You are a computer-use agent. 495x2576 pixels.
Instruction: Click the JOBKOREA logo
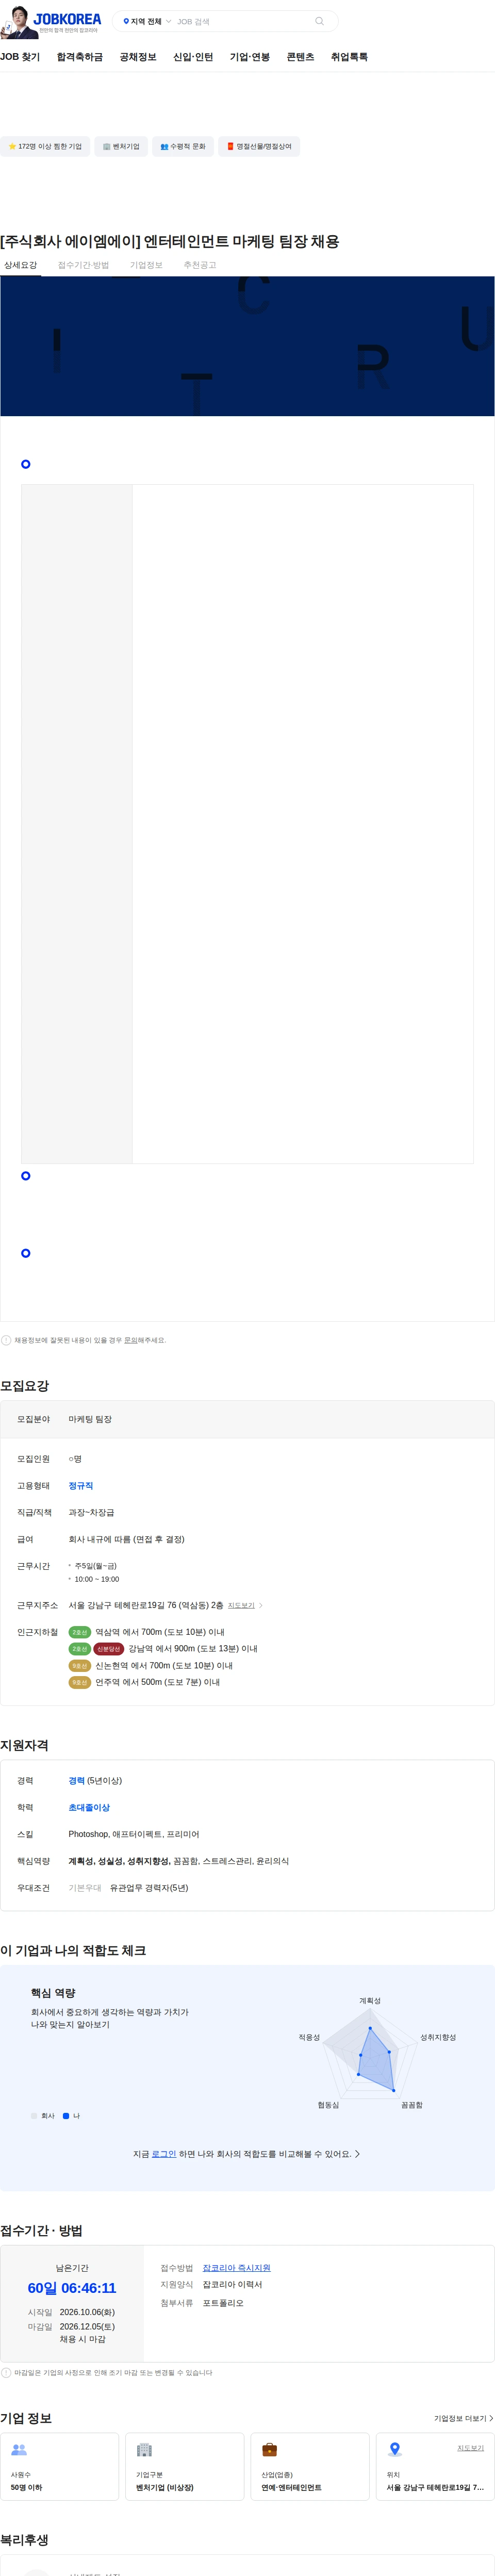click(x=67, y=19)
